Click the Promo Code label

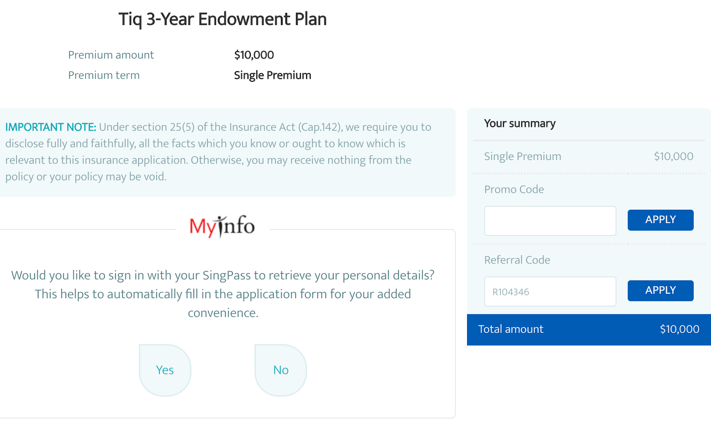(514, 190)
